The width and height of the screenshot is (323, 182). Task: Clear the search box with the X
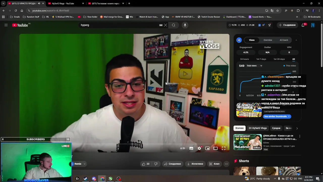[x=166, y=25]
